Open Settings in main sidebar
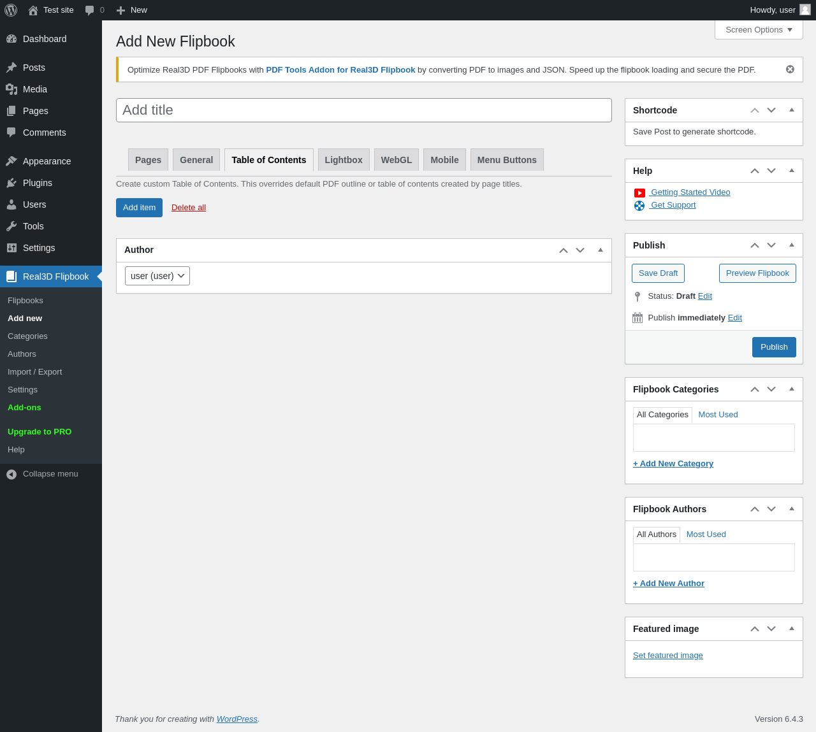 coord(51,248)
